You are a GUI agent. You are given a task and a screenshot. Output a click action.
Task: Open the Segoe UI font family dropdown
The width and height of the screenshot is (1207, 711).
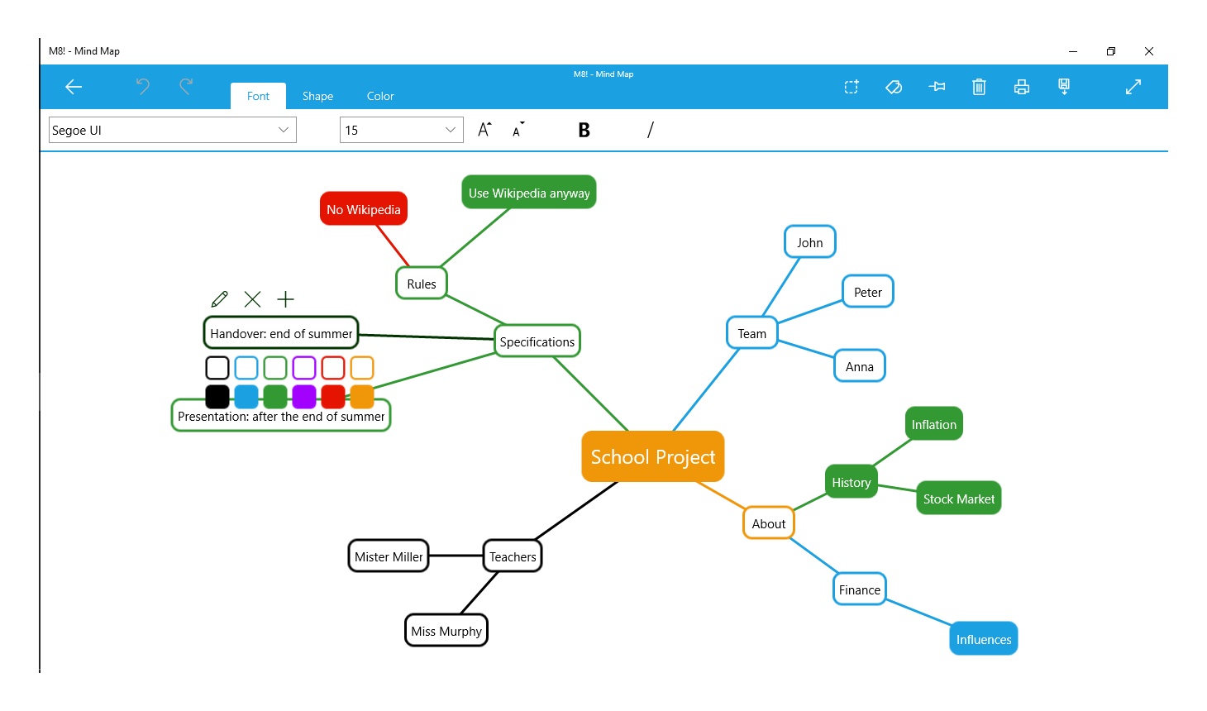click(x=173, y=130)
